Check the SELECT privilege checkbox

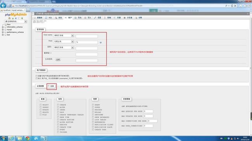click(41, 105)
